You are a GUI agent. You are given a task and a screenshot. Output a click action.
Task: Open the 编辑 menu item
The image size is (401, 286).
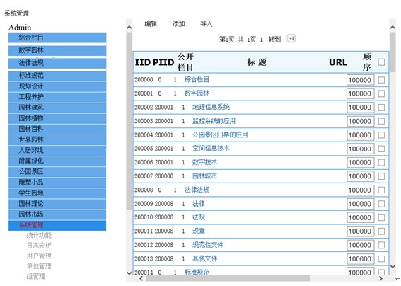151,24
